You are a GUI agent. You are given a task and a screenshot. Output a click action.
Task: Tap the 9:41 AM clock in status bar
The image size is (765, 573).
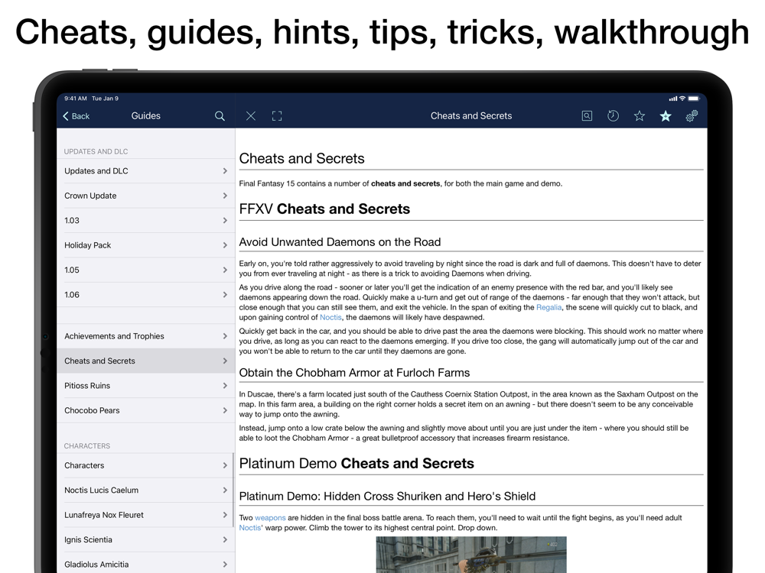(76, 99)
